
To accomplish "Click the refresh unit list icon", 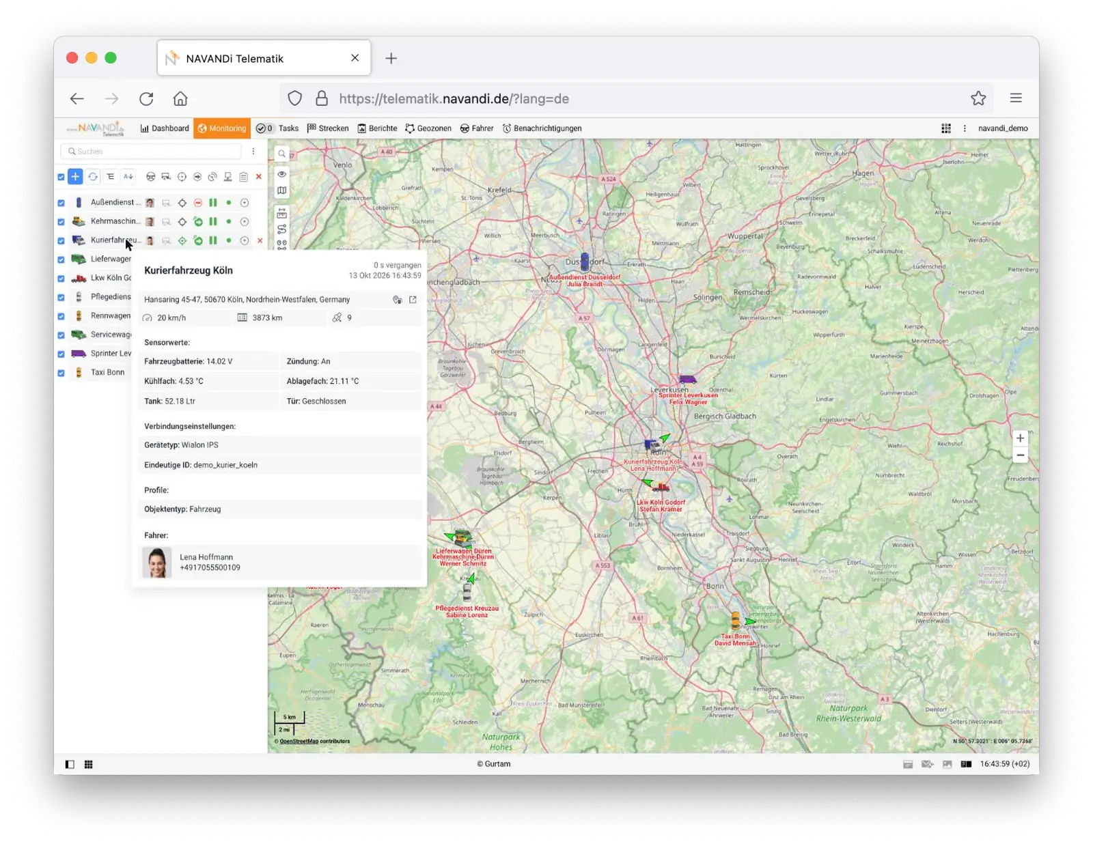I will (x=93, y=177).
